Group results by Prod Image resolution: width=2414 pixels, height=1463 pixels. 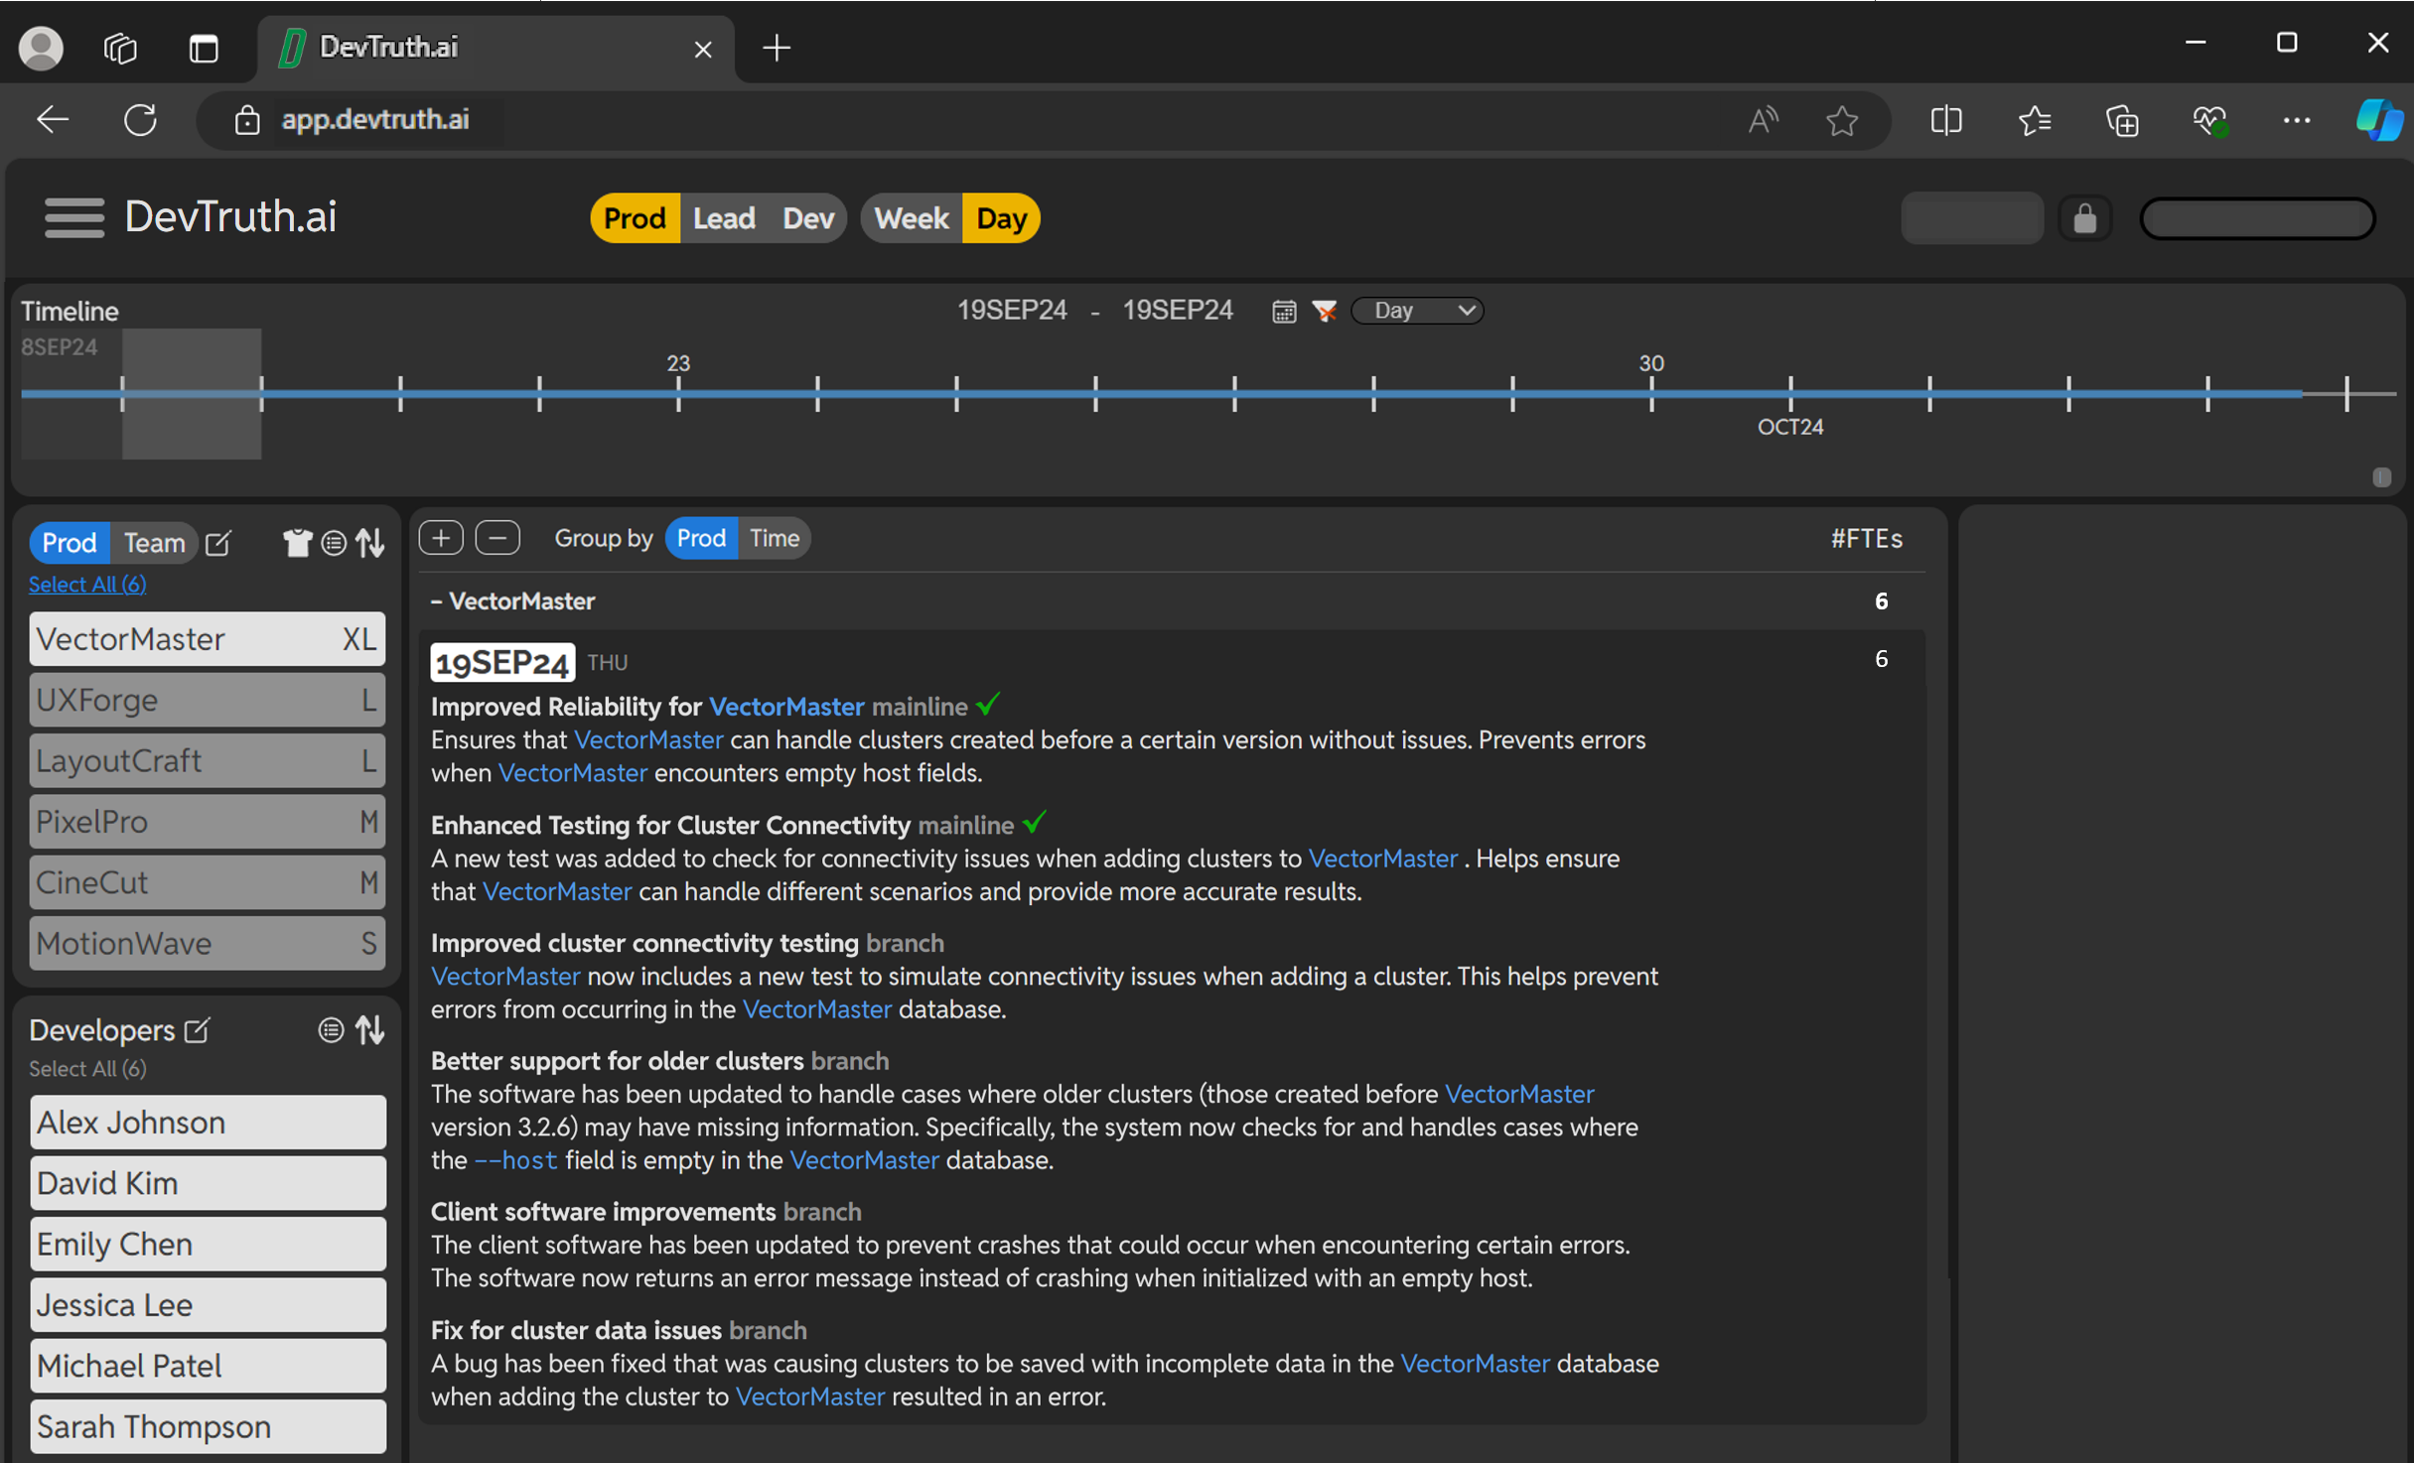pos(701,538)
